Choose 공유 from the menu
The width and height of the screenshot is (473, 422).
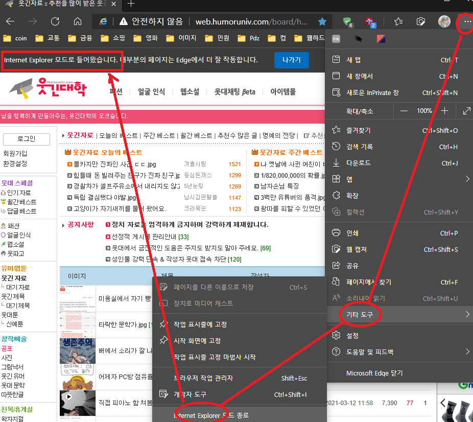[x=399, y=266]
